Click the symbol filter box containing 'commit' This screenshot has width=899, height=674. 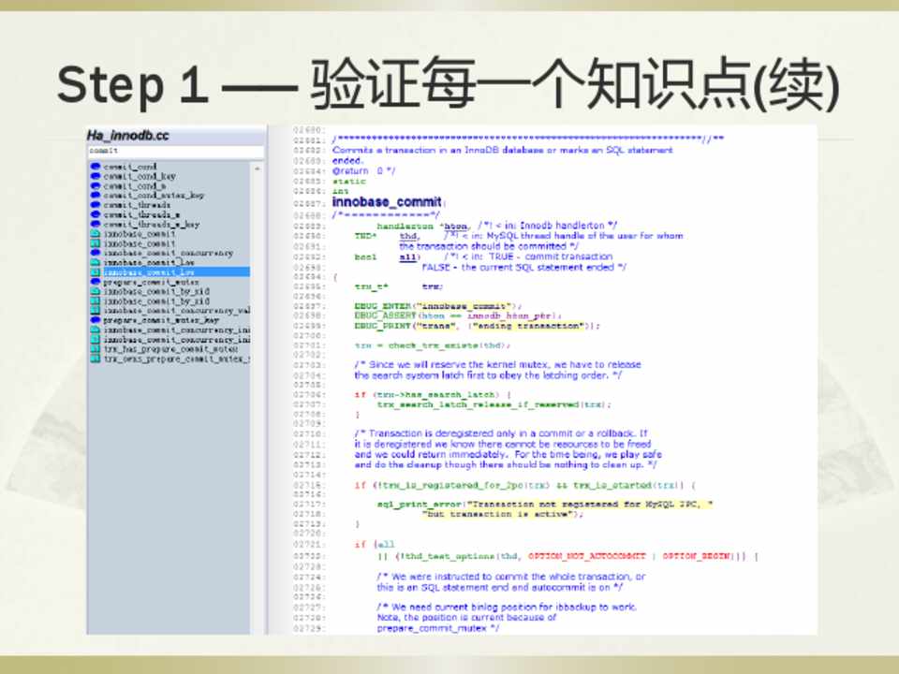point(174,150)
